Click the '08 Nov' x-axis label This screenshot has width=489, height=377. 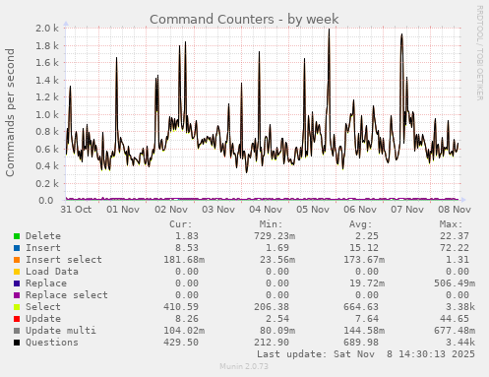pyautogui.click(x=455, y=210)
